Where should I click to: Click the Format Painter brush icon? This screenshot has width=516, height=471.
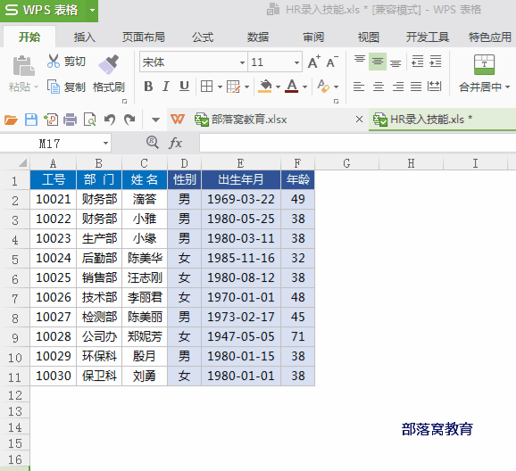point(109,64)
